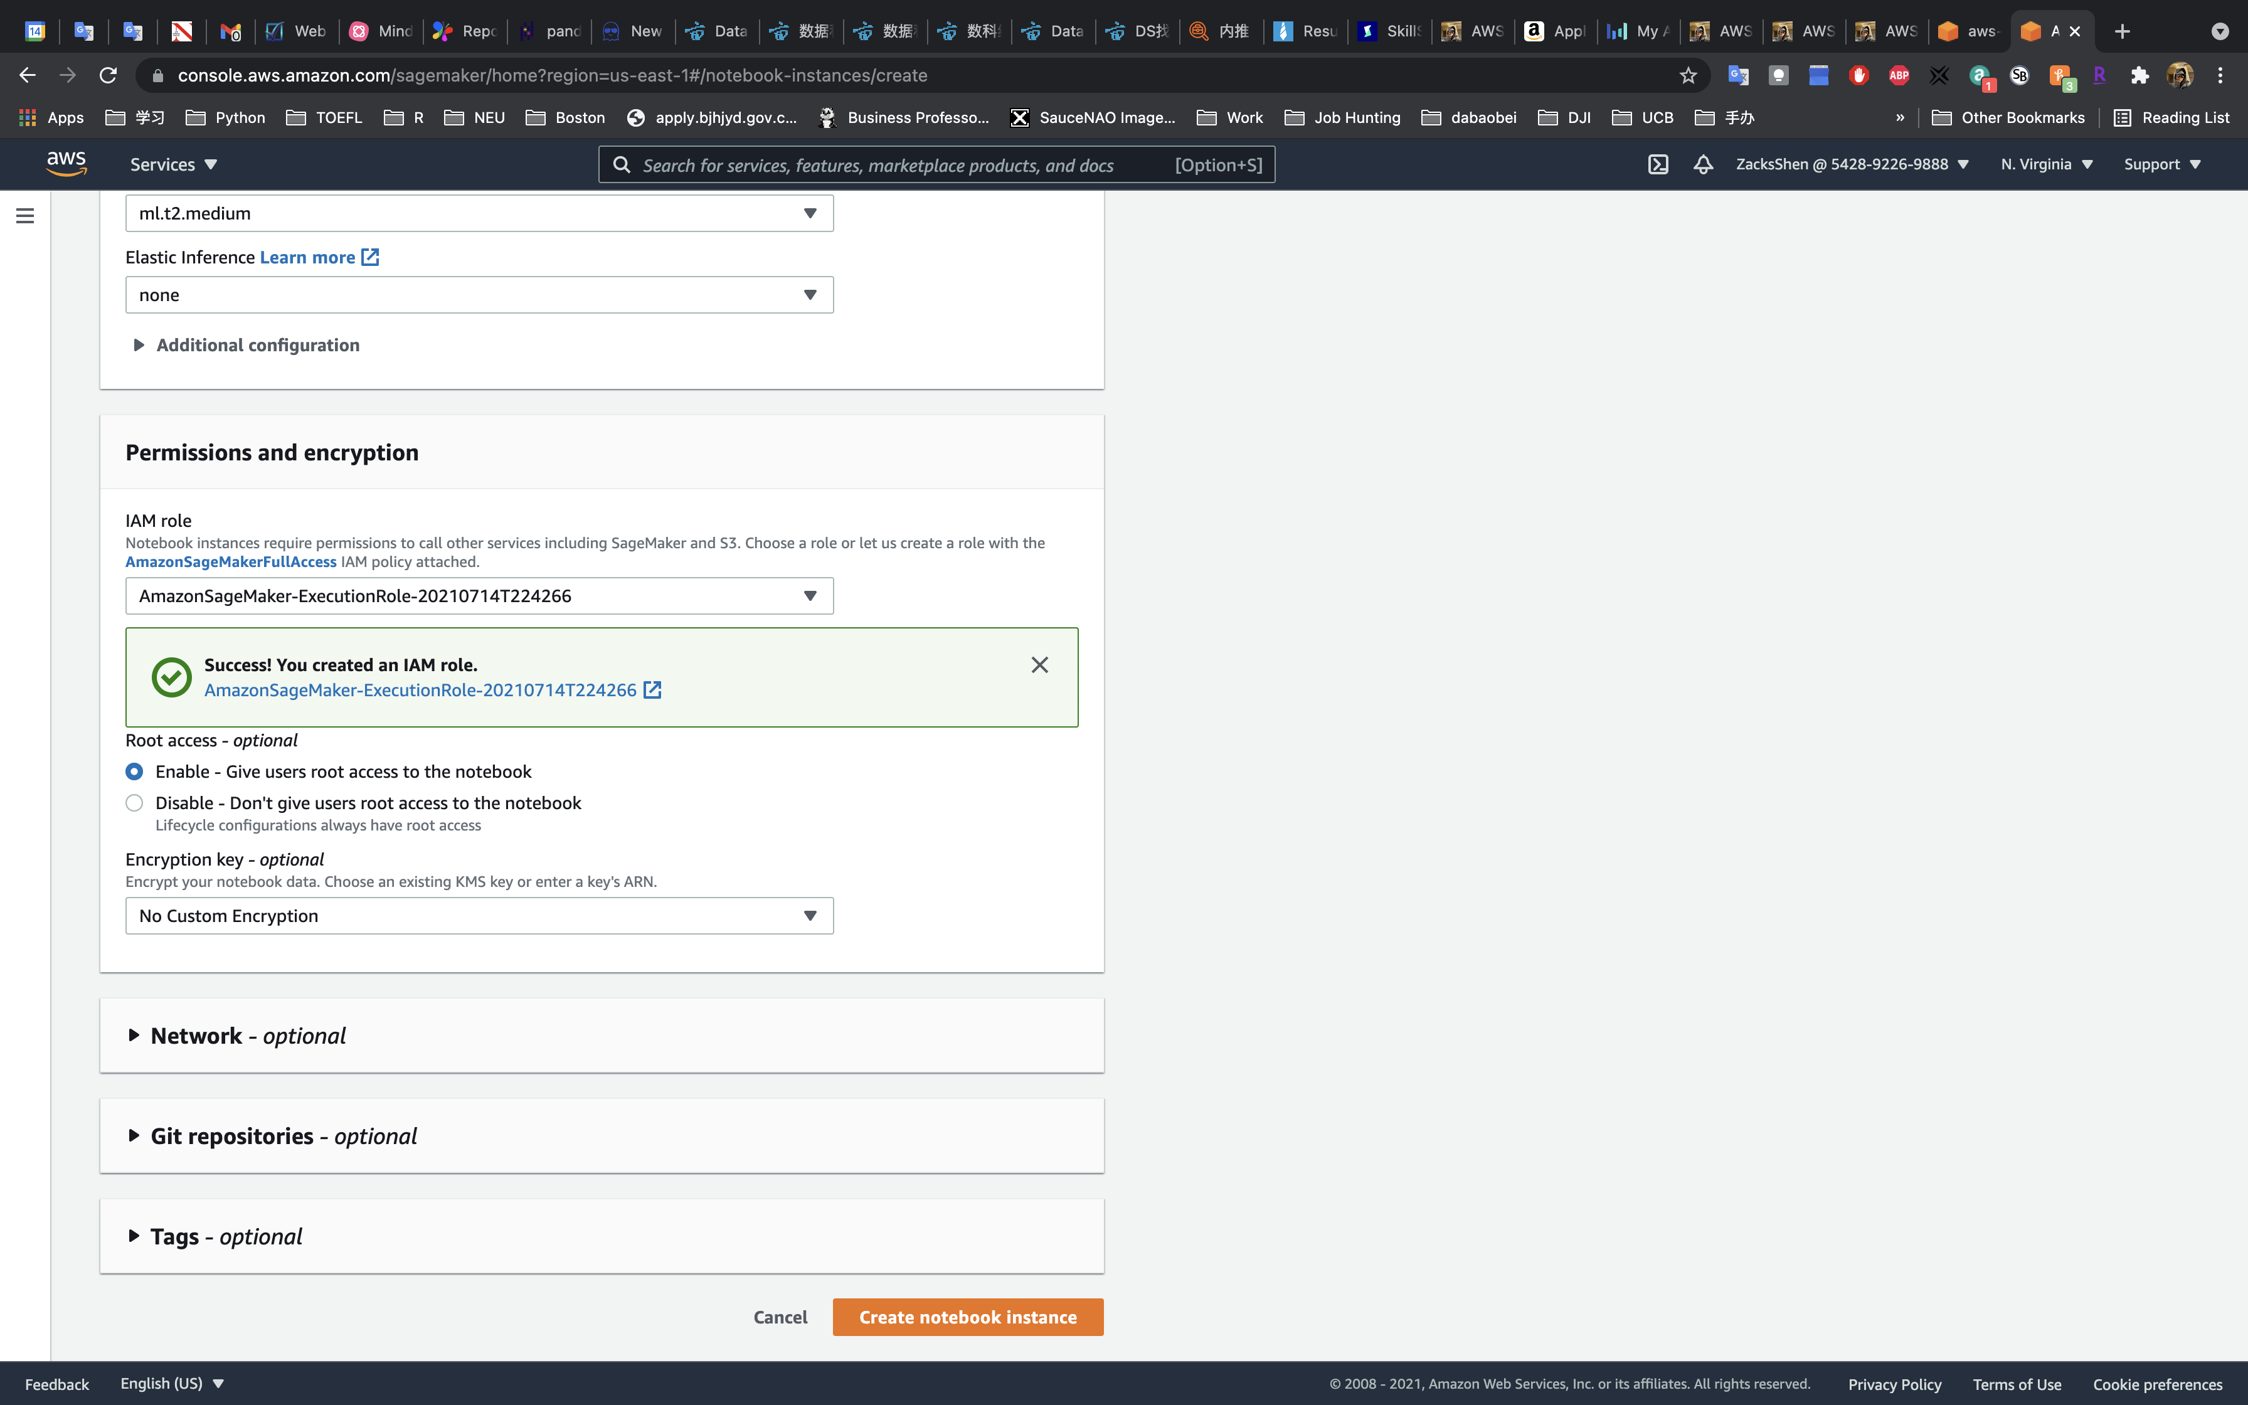Open the Encryption key dropdown
This screenshot has height=1405, width=2248.
tap(479, 915)
